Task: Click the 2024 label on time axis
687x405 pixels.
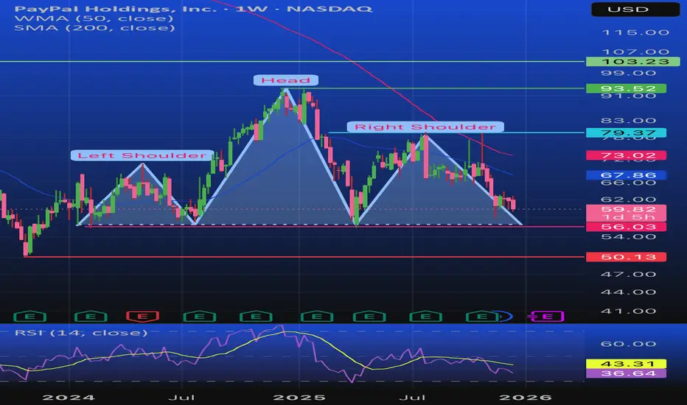Action: pos(69,398)
